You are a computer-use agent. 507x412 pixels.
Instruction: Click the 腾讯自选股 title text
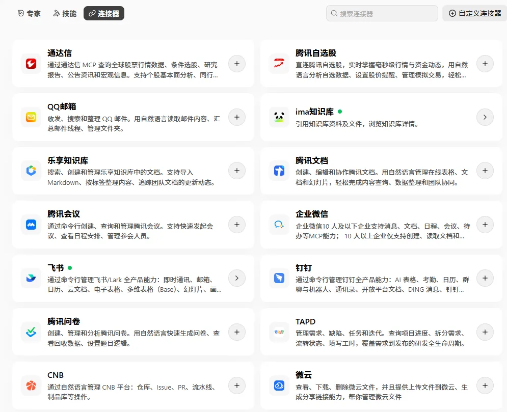point(316,53)
